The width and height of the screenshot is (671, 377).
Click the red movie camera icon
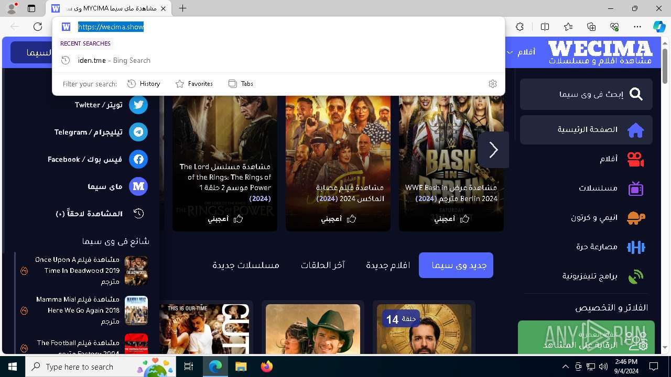[636, 159]
